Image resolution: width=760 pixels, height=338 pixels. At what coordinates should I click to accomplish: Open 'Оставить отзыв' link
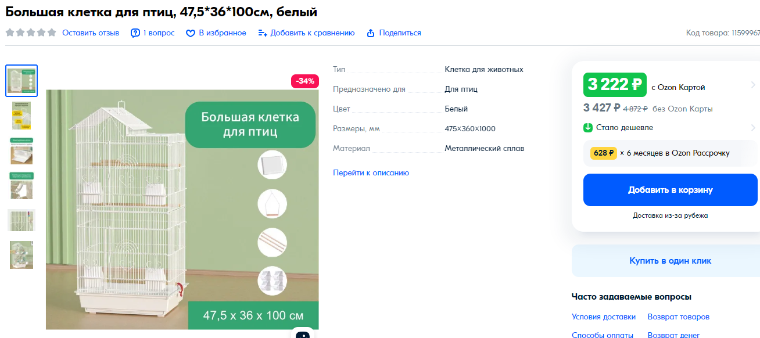91,33
